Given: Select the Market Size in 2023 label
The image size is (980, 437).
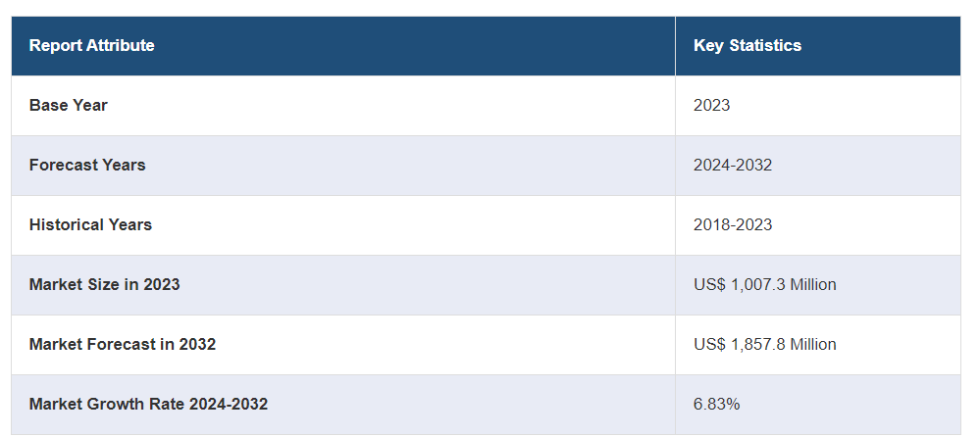Looking at the screenshot, I should (x=104, y=284).
